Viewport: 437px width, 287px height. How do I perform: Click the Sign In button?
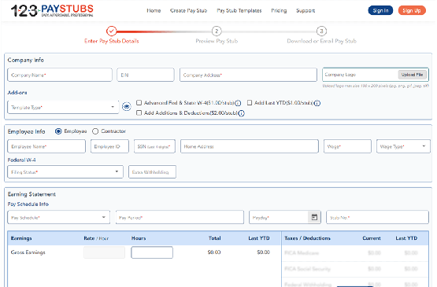(x=380, y=10)
